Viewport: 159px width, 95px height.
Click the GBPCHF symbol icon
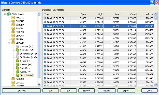[x=13, y=36]
